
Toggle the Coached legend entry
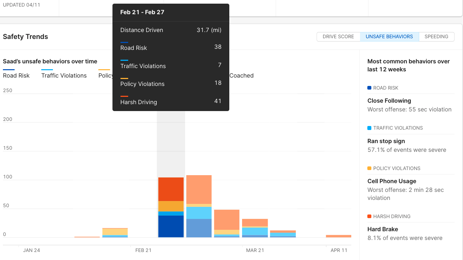pyautogui.click(x=241, y=75)
